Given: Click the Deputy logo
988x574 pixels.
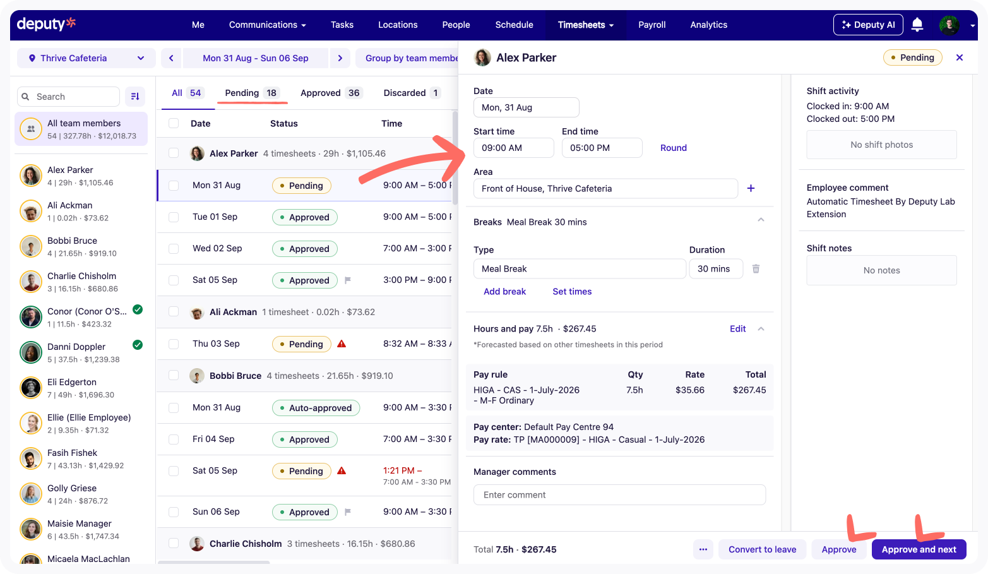Looking at the screenshot, I should [x=46, y=24].
